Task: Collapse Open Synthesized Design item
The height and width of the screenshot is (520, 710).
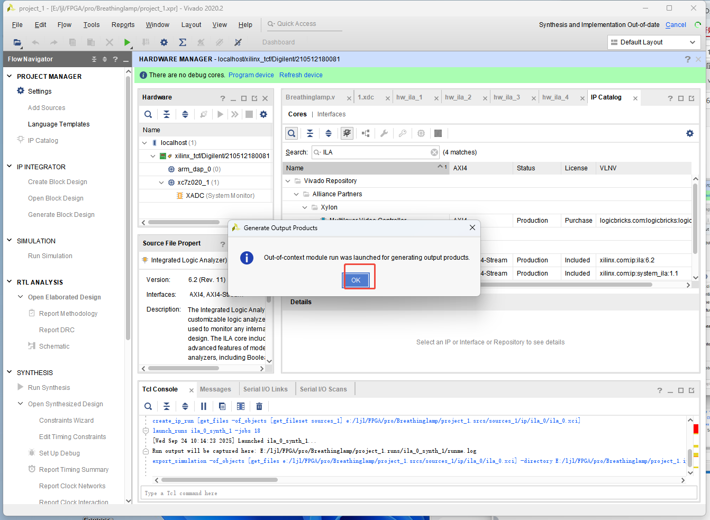Action: pyautogui.click(x=21, y=404)
